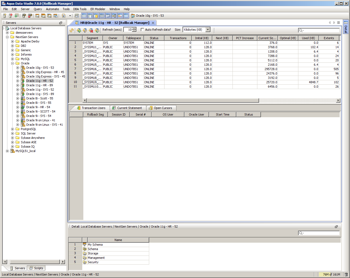This screenshot has height=278, width=350.
Task: Click the Local Database Servers globe icon
Action: tap(7, 28)
